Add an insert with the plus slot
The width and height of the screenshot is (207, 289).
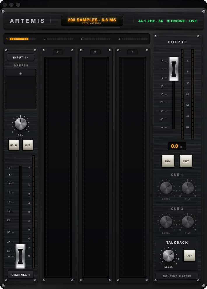(x=21, y=73)
